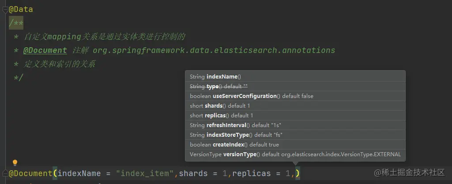Viewport: 452px width, 184px height.
Task: Select short replicas() default 1 row
Action: click(295, 116)
